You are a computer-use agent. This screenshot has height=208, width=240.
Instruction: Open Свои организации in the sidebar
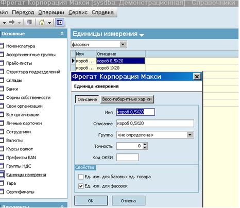[x=24, y=106]
